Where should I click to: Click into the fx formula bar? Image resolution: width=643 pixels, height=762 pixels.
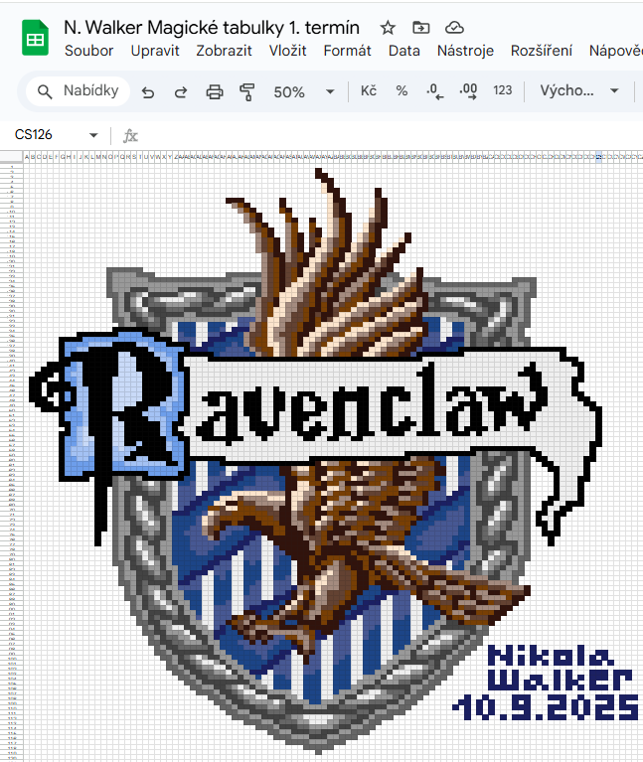pyautogui.click(x=384, y=135)
